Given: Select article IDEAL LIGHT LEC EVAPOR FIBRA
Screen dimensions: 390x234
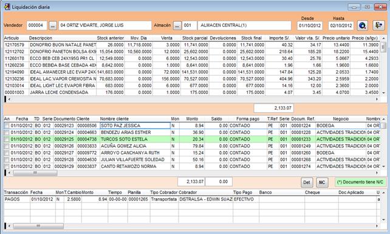Looking at the screenshot, I should (x=191, y=85).
